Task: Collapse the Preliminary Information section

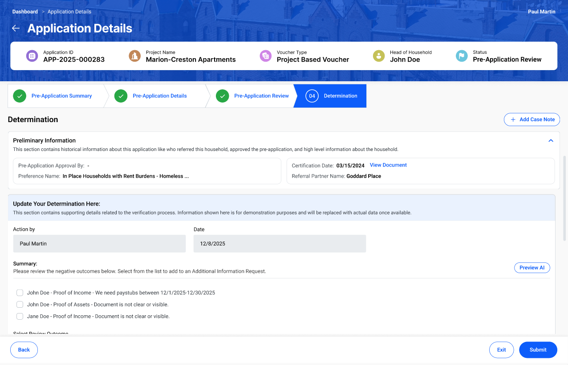Action: tap(551, 141)
